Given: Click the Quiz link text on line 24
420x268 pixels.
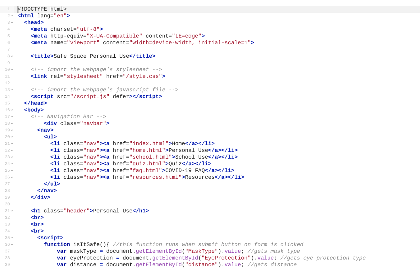Looking at the screenshot, I should (x=175, y=164).
